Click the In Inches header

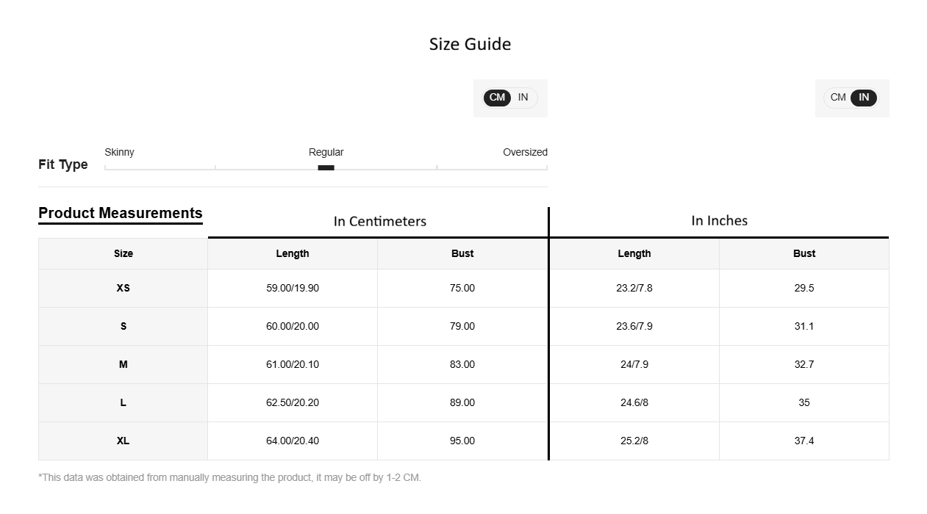pyautogui.click(x=719, y=220)
